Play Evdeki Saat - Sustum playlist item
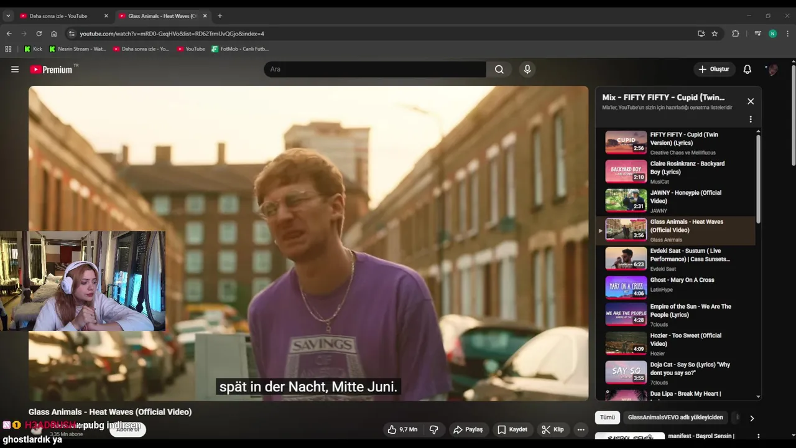The height and width of the screenshot is (448, 796). click(x=675, y=258)
